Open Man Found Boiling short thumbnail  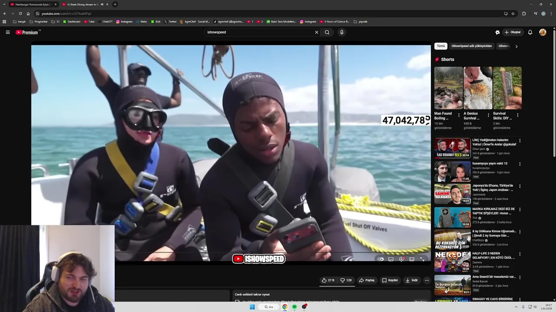[448, 88]
